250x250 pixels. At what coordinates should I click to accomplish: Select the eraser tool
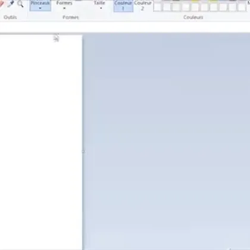pyautogui.click(x=1, y=4)
